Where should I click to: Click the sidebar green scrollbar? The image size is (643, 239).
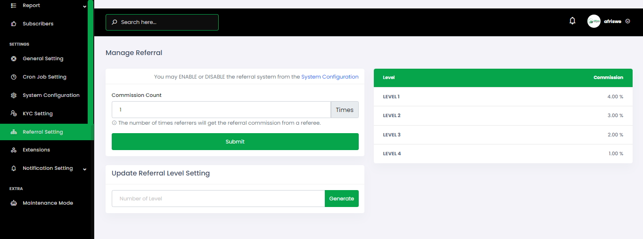pos(90,63)
